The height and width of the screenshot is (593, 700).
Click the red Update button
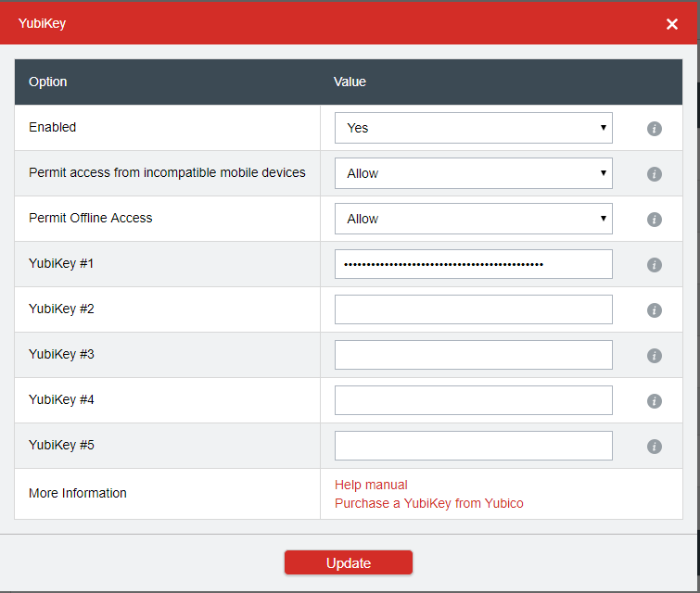tap(349, 562)
